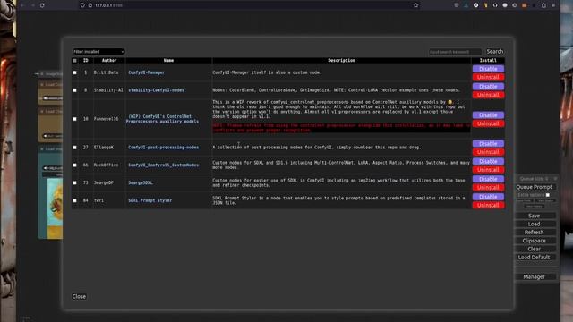Check the SeargeSDXL row checkbox
Screen dimensions: 573x322
(x=74, y=182)
